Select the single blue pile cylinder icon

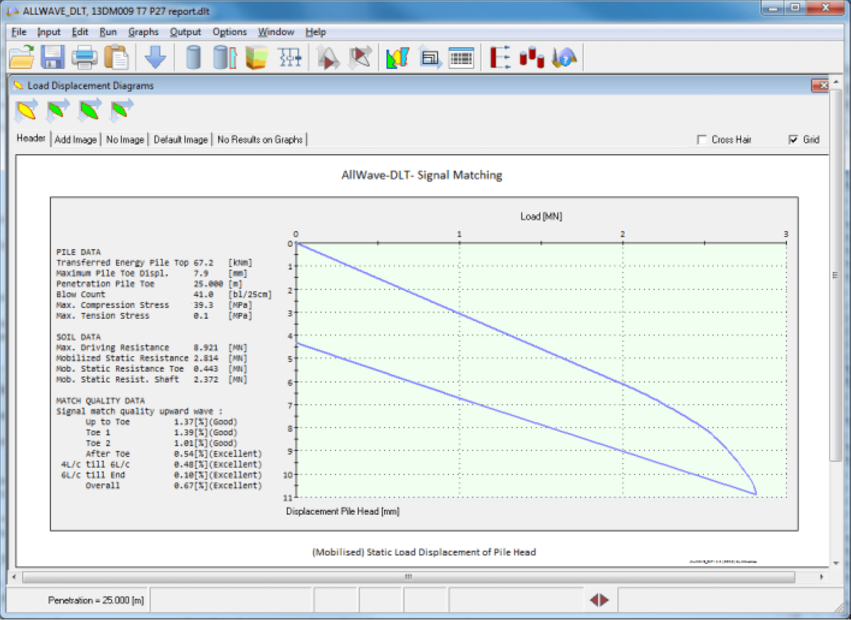193,57
